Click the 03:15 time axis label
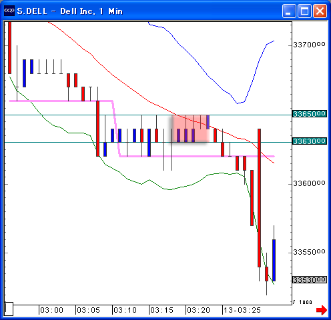This screenshot has width=331, height=320. [x=161, y=310]
